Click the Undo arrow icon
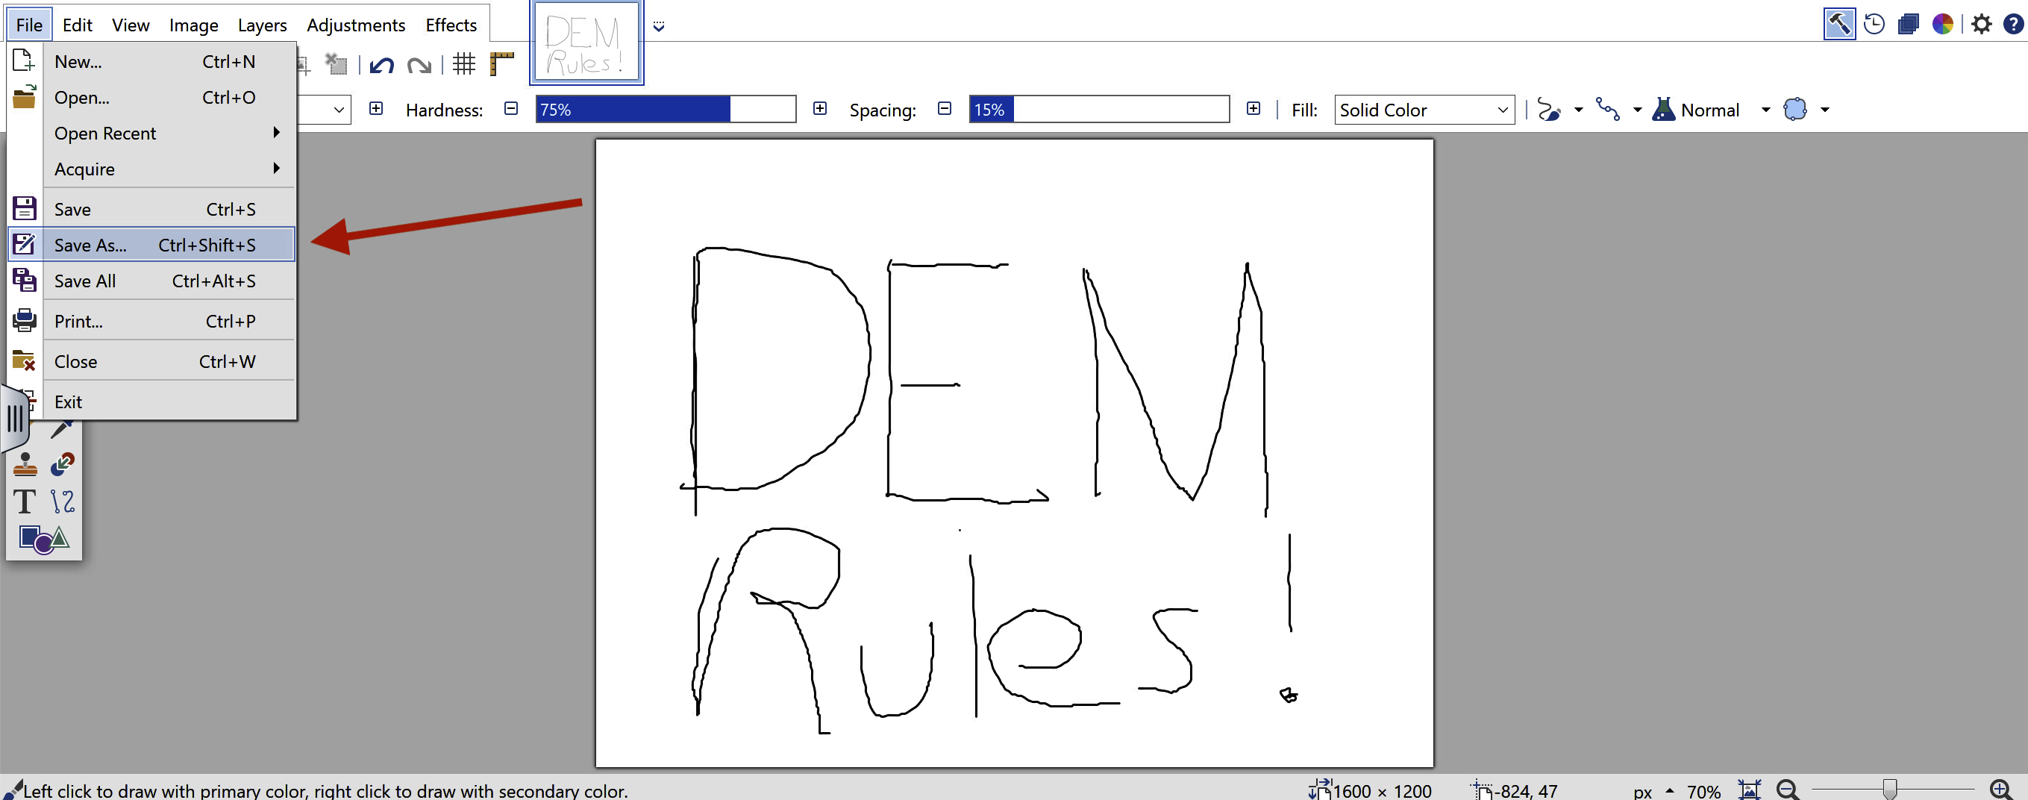Screen dimensions: 2028x800 (x=382, y=65)
